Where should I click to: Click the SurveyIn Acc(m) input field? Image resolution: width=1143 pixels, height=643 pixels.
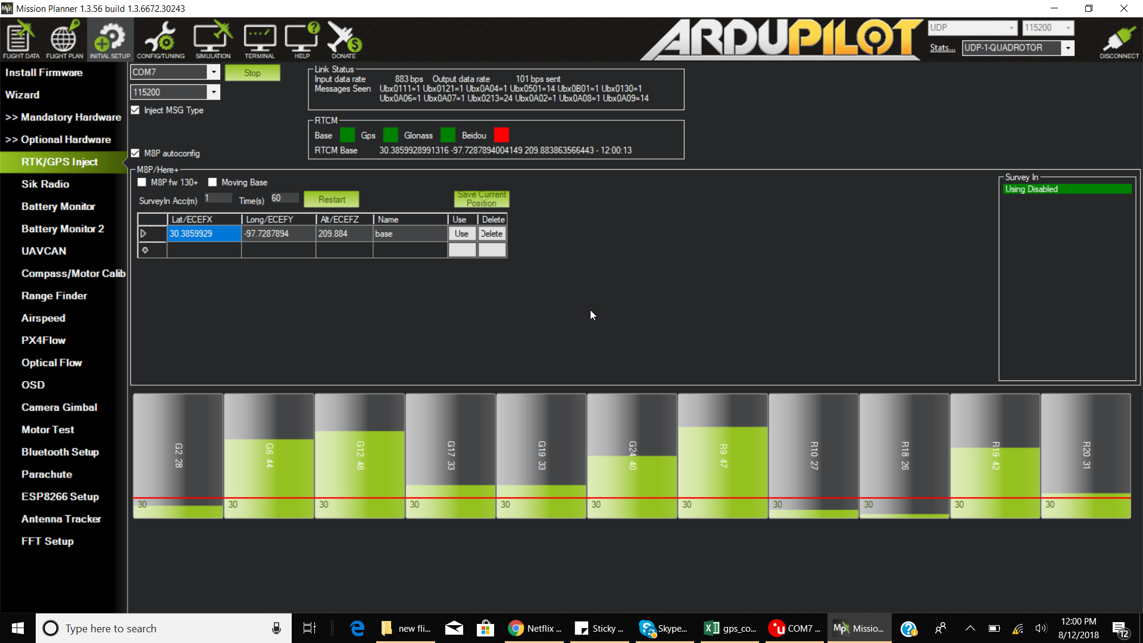click(217, 198)
